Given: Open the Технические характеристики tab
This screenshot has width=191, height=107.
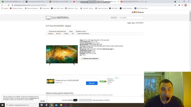Looking at the screenshot, I should coord(57,31).
